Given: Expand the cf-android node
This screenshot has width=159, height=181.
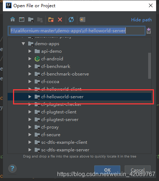Looking at the screenshot, I should tap(30, 59).
